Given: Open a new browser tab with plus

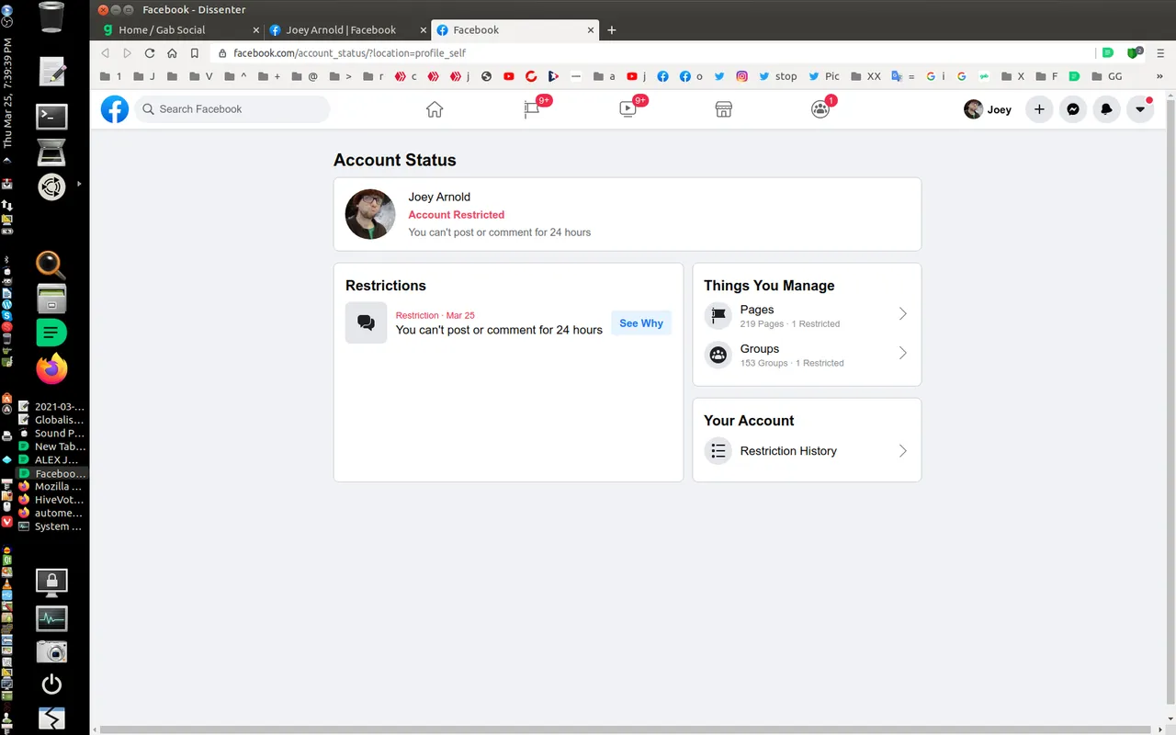Looking at the screenshot, I should [612, 29].
